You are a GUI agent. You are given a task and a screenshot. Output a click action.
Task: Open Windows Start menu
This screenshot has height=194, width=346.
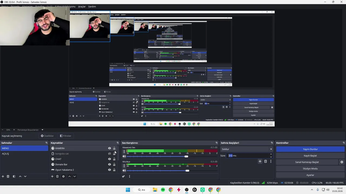tap(128, 190)
